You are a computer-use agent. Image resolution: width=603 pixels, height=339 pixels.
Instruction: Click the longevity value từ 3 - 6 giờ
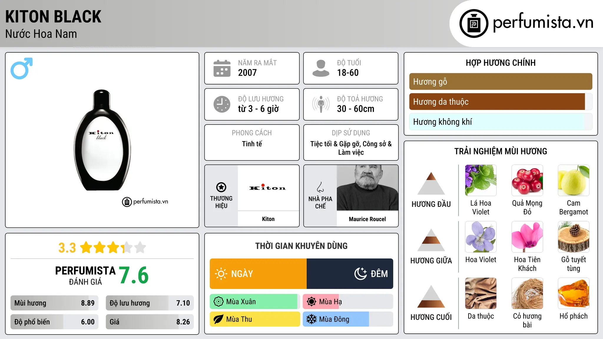259,109
